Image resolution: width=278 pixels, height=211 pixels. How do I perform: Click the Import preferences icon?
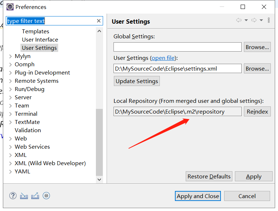24,196
